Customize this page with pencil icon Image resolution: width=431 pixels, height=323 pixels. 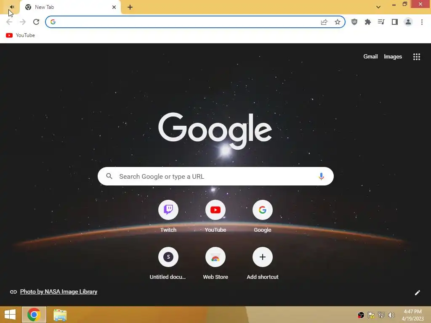tap(417, 293)
